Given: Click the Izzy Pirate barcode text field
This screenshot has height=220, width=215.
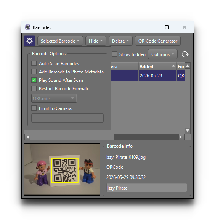Looking at the screenshot, I should pos(147,188).
